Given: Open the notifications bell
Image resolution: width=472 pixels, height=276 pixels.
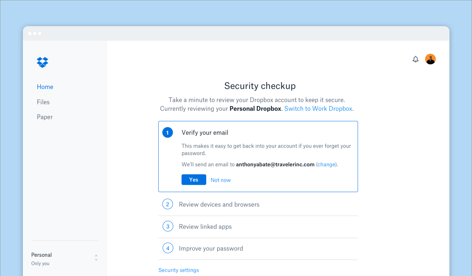Looking at the screenshot, I should [416, 59].
